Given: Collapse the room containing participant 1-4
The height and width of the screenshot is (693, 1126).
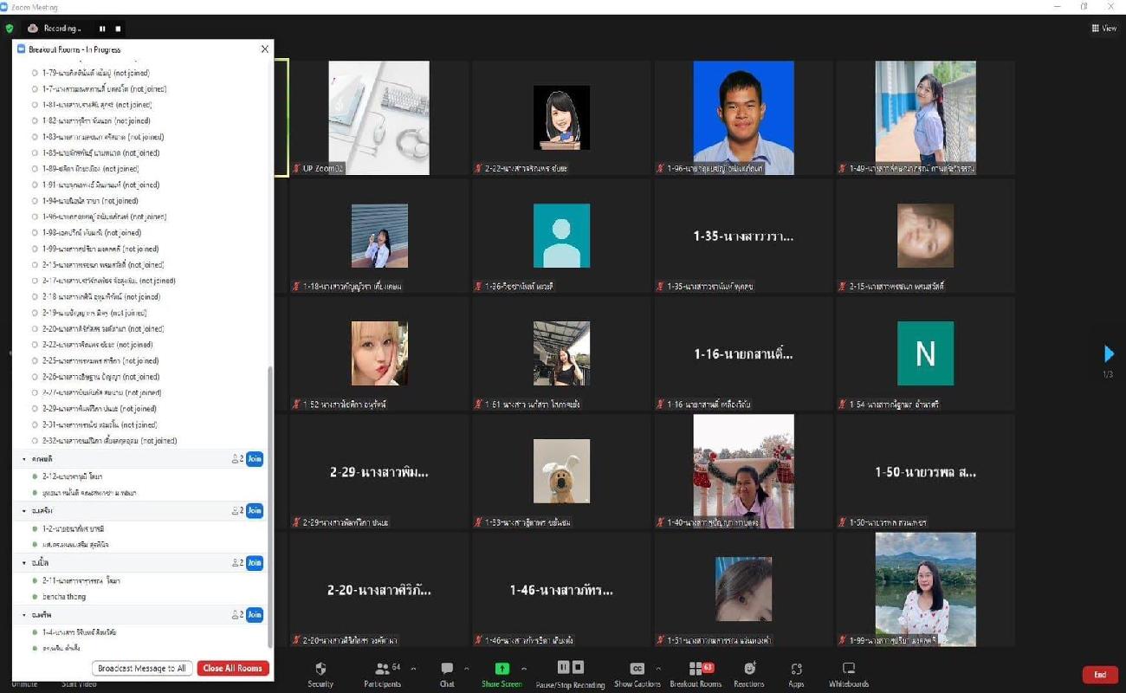Looking at the screenshot, I should coord(24,614).
